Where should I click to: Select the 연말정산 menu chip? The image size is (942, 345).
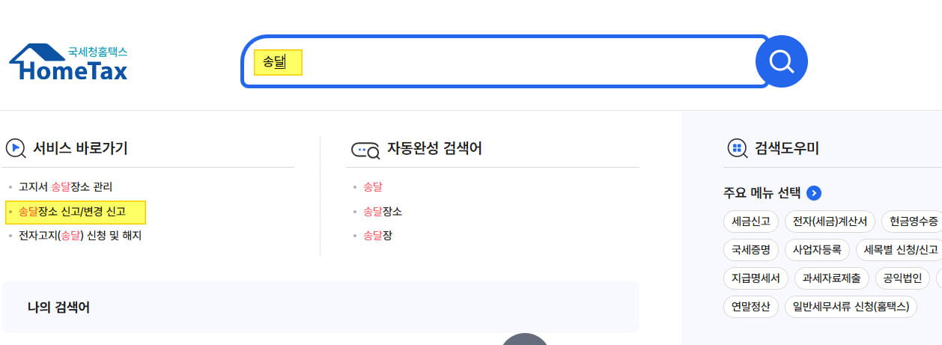pos(751,307)
